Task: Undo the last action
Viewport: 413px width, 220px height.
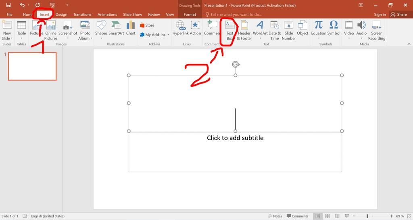Action: [x=22, y=5]
